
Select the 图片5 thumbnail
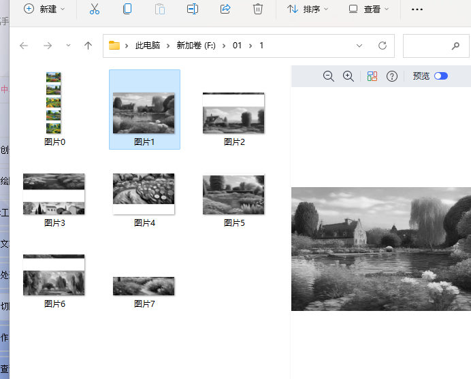click(233, 195)
